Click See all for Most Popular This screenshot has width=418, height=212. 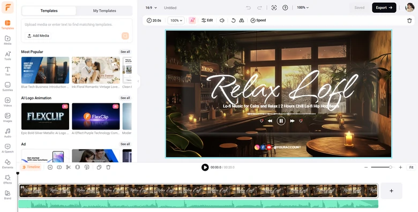pos(125,52)
